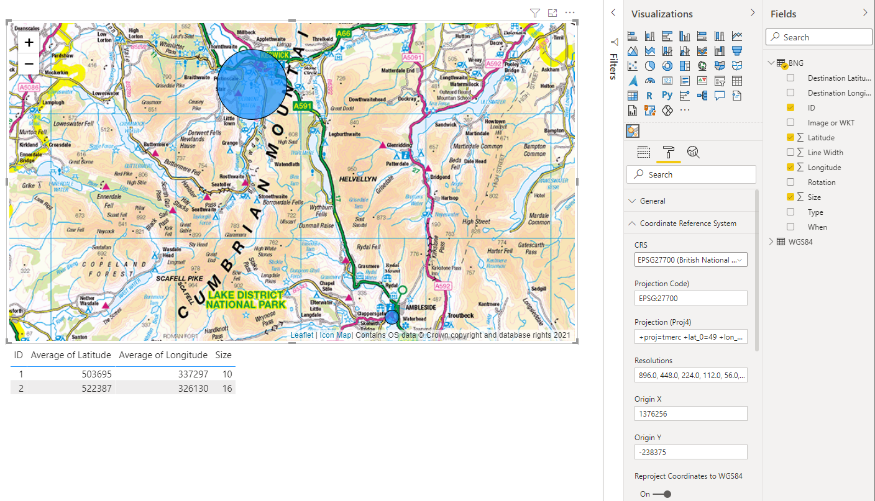875x501 pixels.
Task: Select the clustered column chart visual
Action: (x=685, y=36)
